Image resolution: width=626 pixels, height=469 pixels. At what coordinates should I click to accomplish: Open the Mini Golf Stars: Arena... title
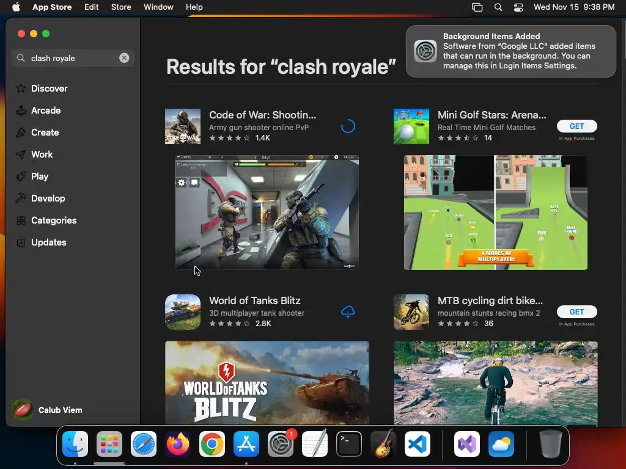click(492, 115)
